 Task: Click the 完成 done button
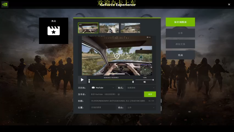(180, 55)
